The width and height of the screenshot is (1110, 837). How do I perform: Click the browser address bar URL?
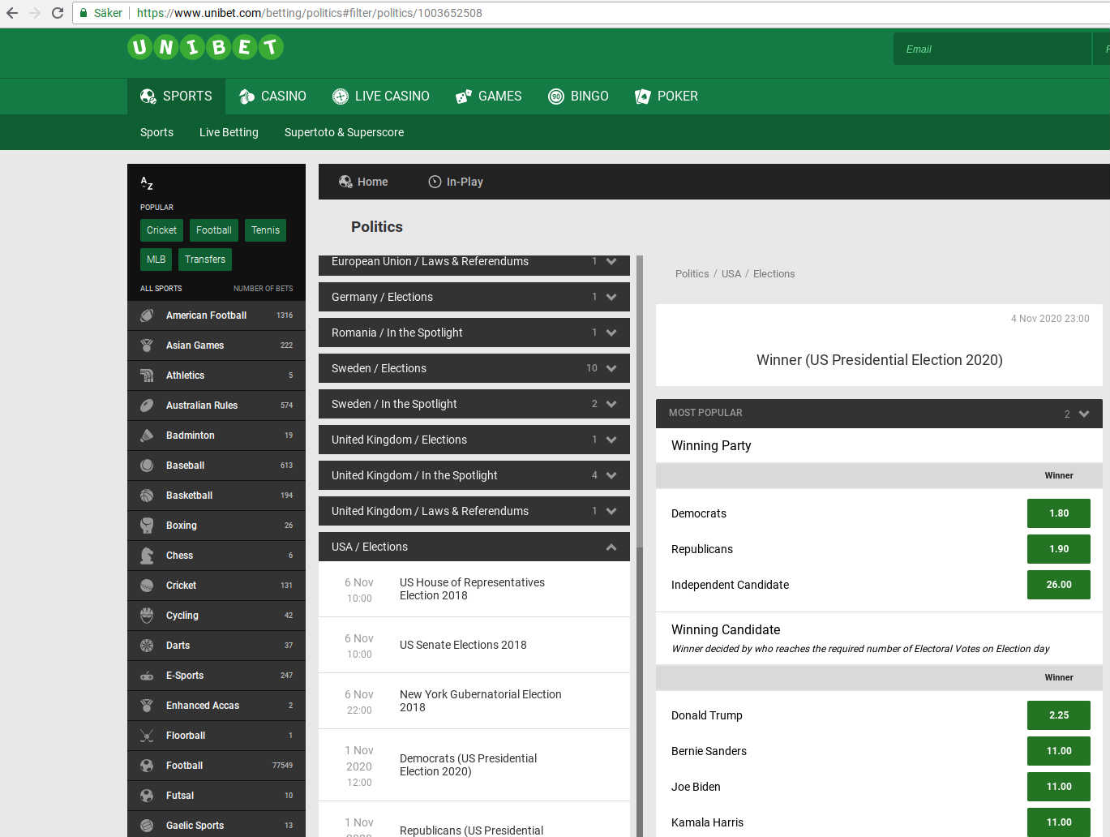click(x=309, y=13)
